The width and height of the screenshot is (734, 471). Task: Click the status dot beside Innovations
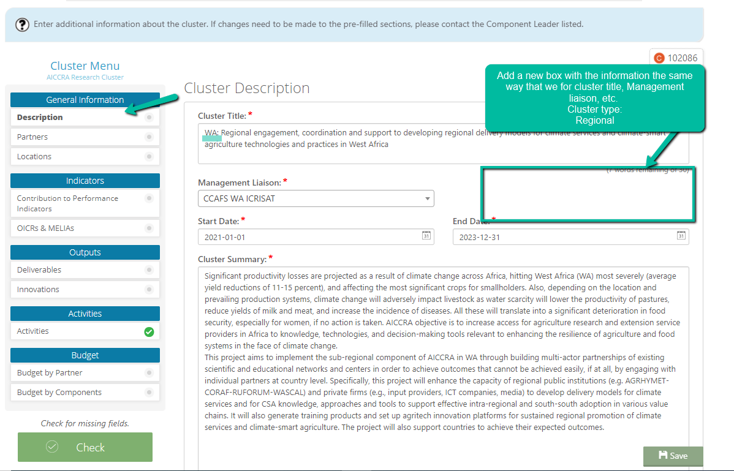(x=149, y=290)
